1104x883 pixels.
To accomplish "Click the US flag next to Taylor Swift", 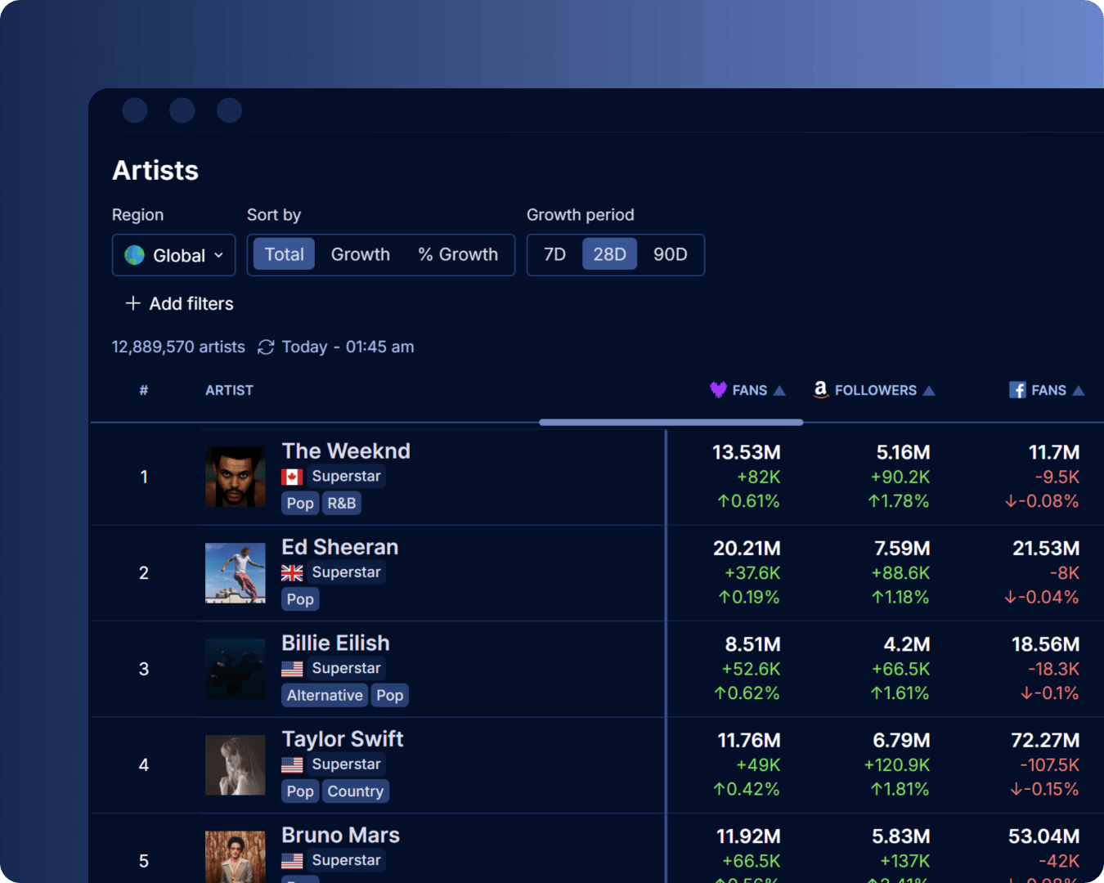I will [x=292, y=764].
